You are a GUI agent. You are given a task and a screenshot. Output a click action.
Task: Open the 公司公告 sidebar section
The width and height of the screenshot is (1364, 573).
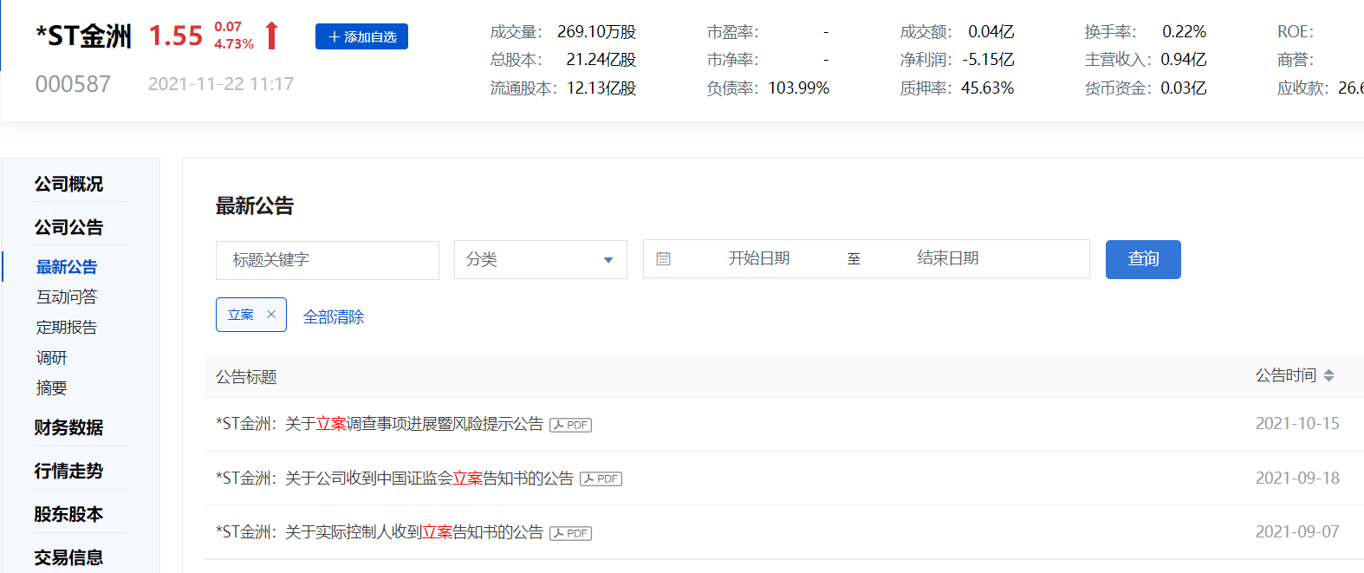pos(68,227)
